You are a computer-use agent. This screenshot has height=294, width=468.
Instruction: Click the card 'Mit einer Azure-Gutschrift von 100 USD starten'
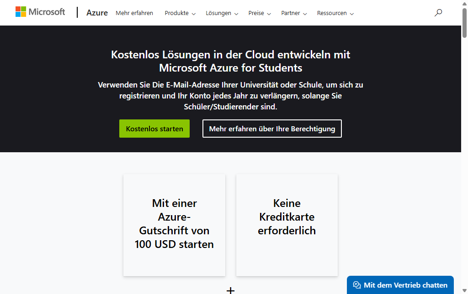point(174,225)
